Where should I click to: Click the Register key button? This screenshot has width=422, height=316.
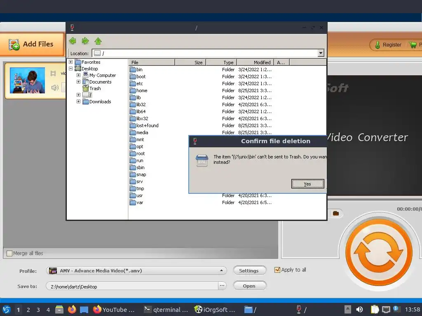pos(388,45)
